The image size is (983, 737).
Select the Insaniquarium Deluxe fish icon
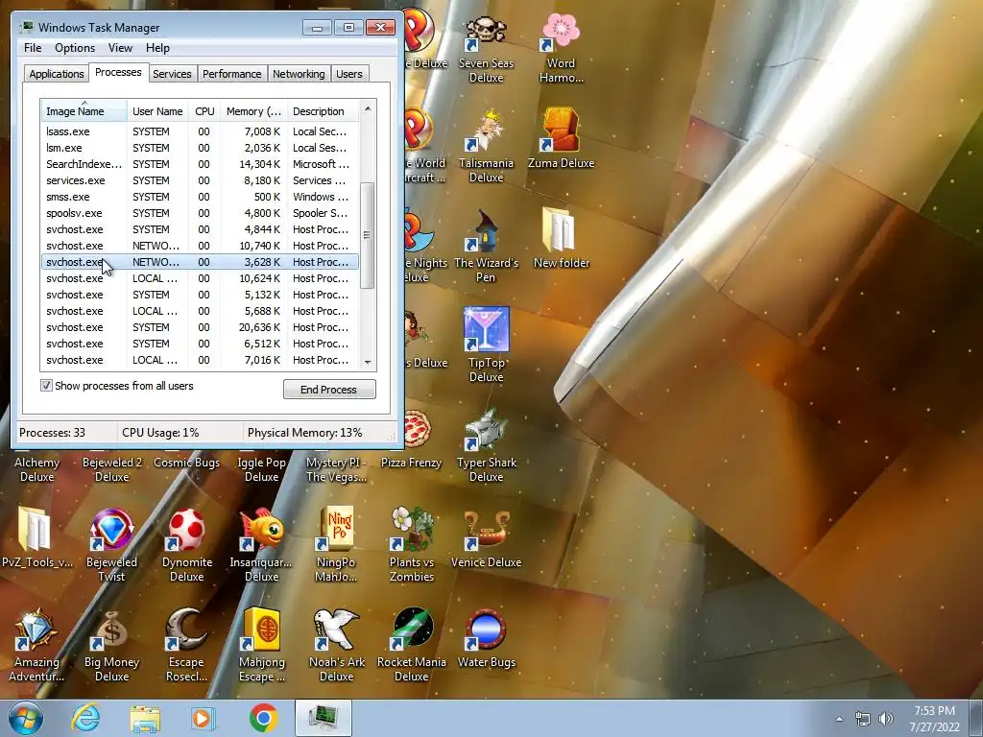[261, 545]
